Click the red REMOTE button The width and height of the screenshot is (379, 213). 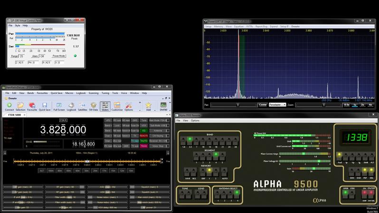[143, 136]
